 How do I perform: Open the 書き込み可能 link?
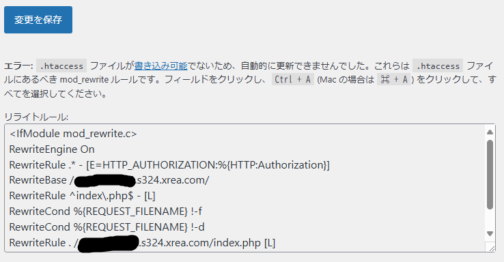[160, 65]
